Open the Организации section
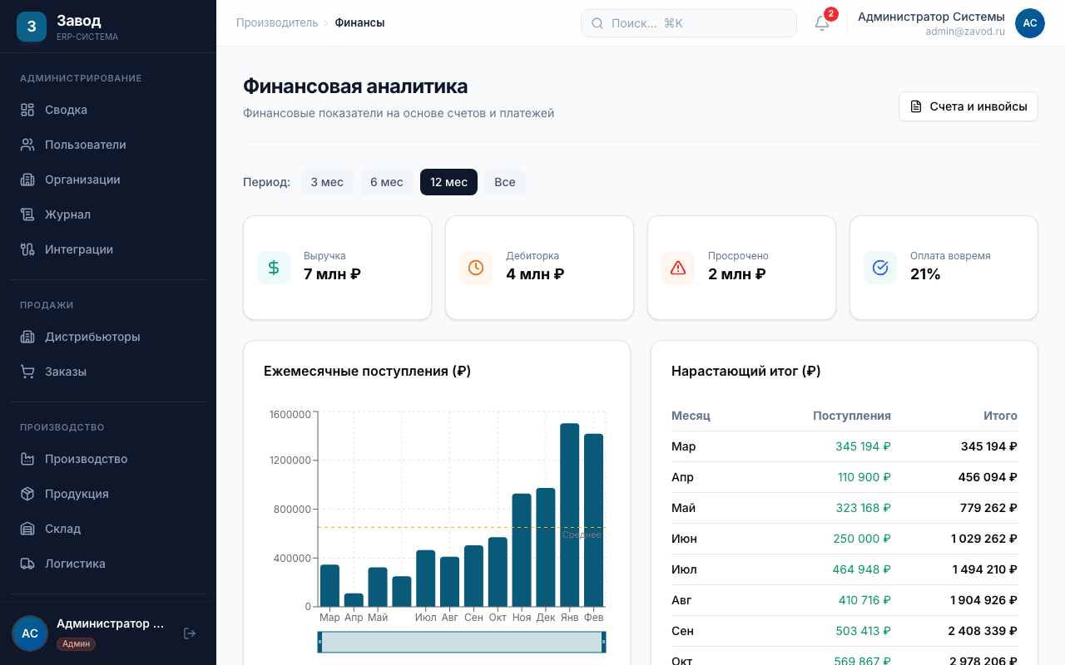Screen dimensions: 1065x665 click(x=82, y=180)
